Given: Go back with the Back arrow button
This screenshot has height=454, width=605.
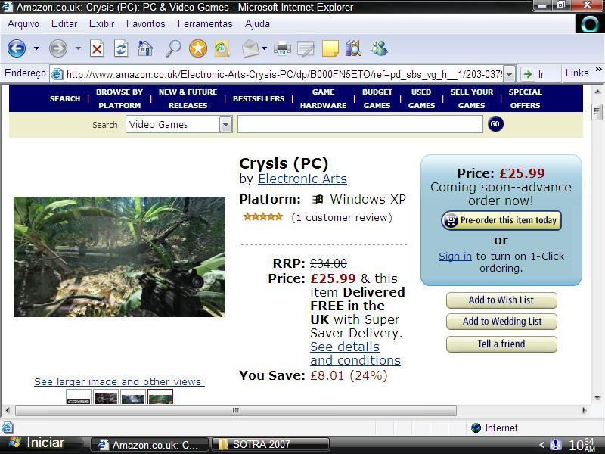Looking at the screenshot, I should click(16, 48).
